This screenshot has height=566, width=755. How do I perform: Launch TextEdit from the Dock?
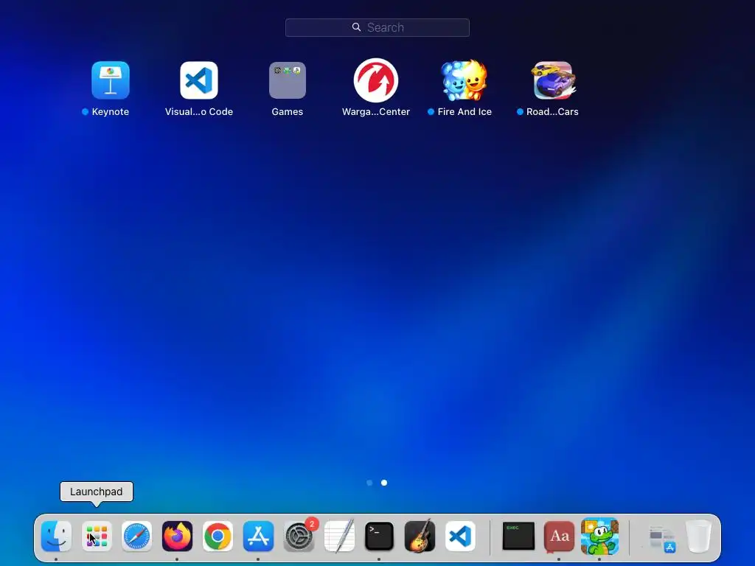tap(339, 537)
